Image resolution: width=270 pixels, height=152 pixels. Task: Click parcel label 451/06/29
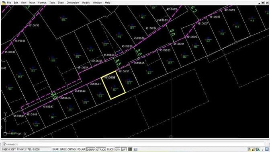click(x=192, y=37)
